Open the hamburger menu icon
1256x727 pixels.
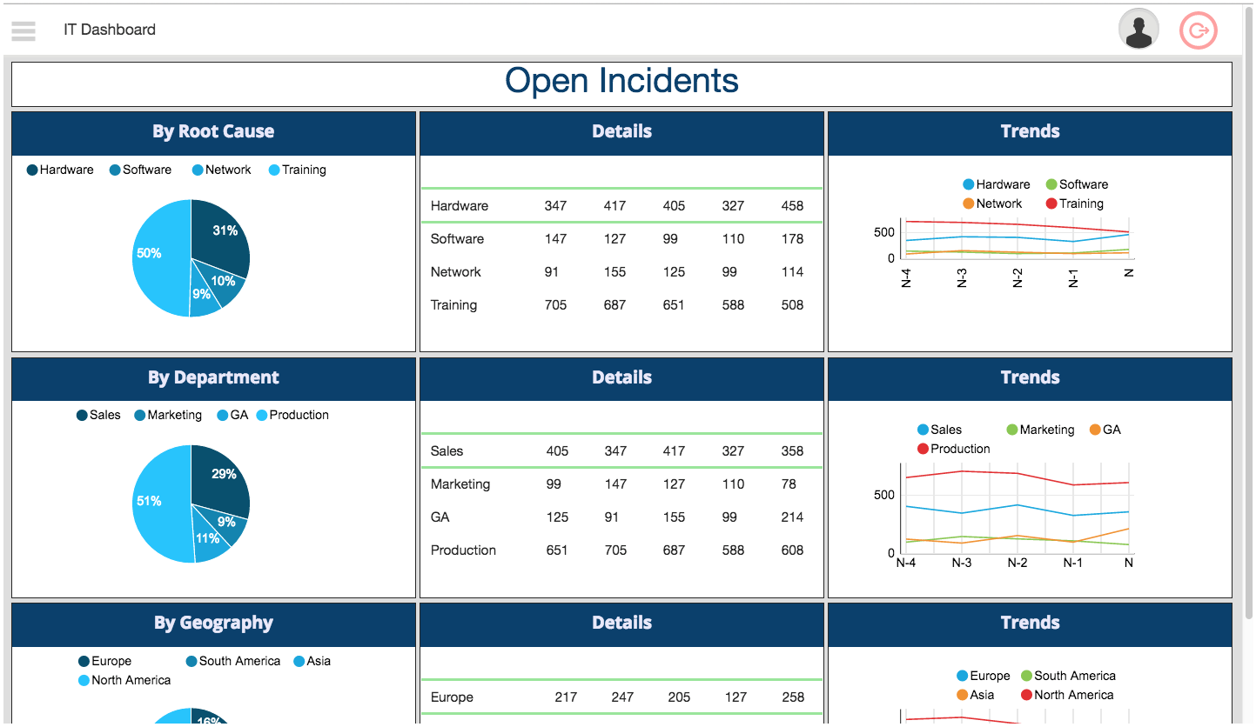tap(24, 30)
